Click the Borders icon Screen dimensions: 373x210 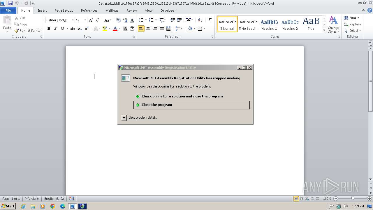pos(200,29)
